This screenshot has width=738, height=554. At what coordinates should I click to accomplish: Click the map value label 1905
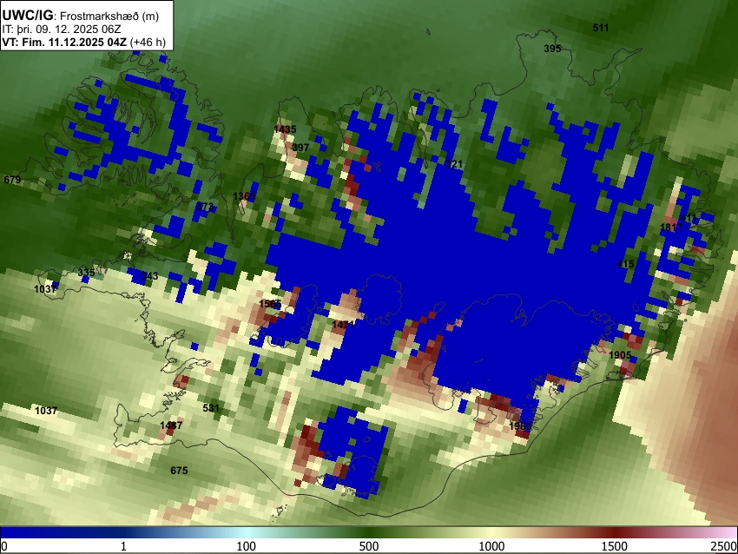click(620, 355)
